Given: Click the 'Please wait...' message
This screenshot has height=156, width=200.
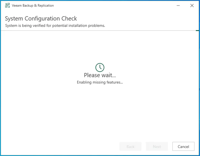Looking at the screenshot, I should click(x=100, y=75).
